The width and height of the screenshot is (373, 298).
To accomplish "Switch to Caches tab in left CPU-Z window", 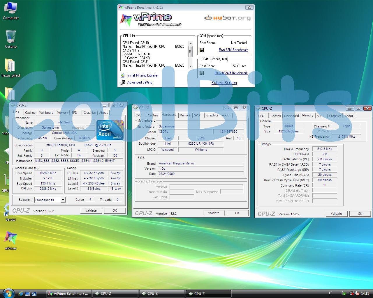I will click(x=30, y=113).
